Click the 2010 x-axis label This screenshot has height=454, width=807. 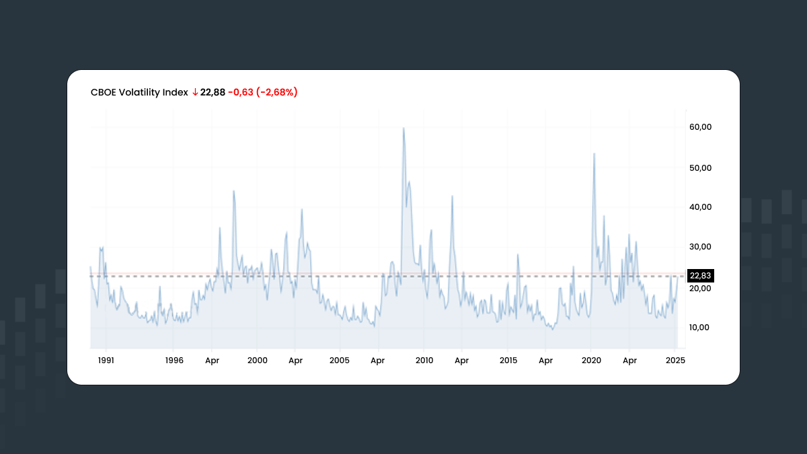coord(424,361)
